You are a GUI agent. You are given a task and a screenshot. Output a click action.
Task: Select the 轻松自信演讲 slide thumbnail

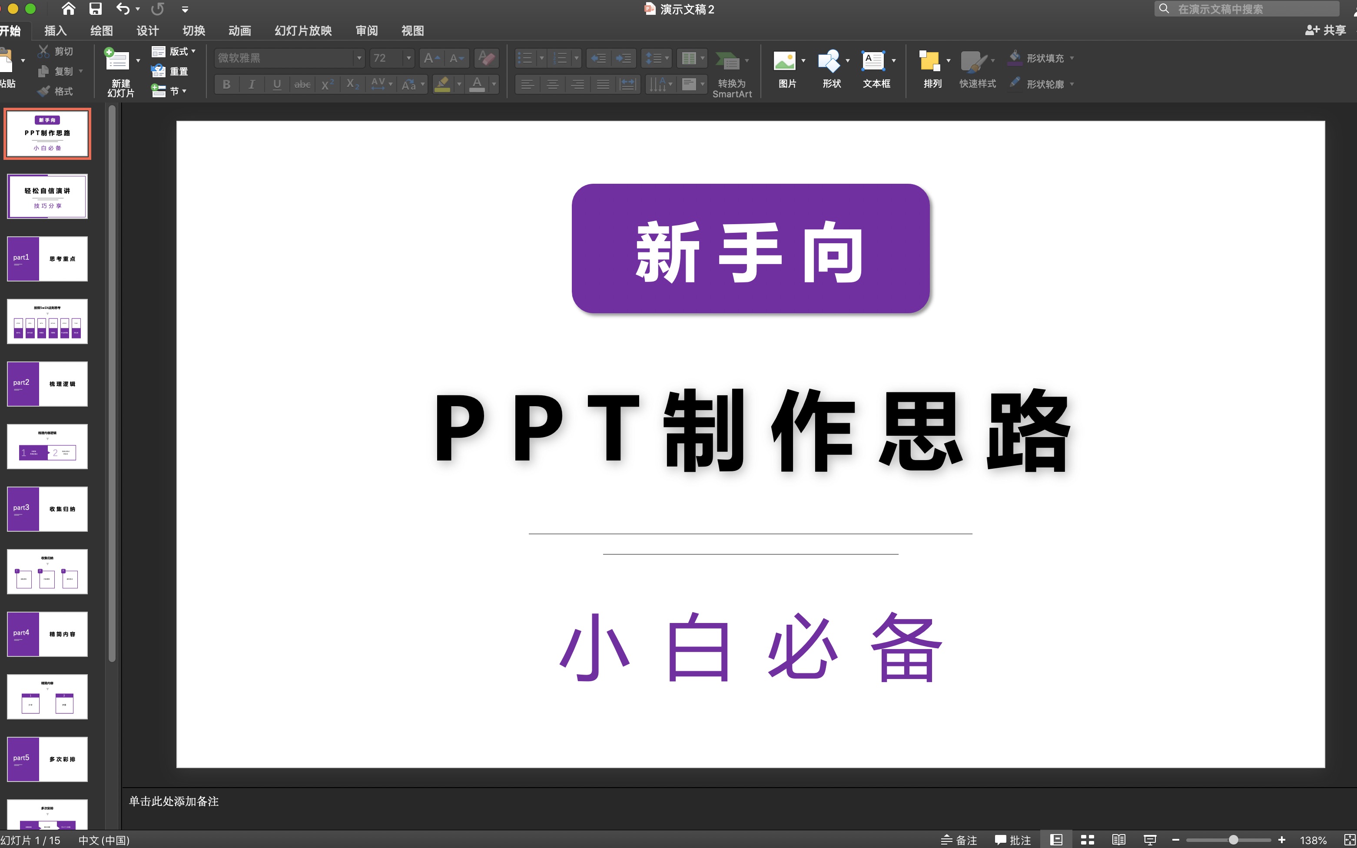tap(47, 196)
